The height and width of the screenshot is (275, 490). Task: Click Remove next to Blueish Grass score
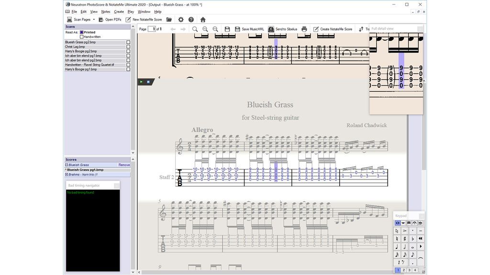124,164
